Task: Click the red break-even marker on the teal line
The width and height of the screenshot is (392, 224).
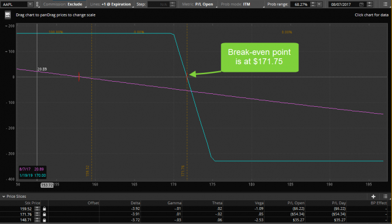Action: [x=187, y=77]
